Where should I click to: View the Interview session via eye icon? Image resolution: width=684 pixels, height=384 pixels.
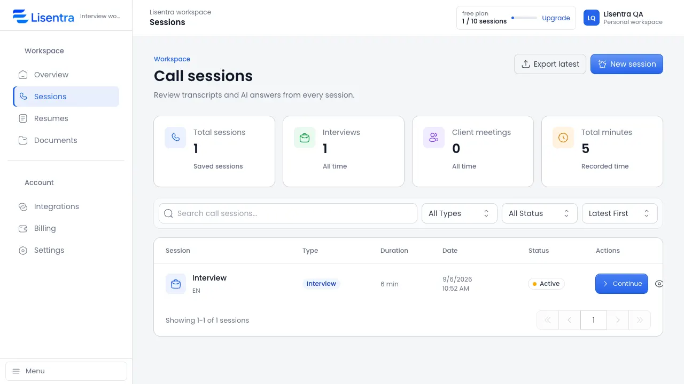[x=659, y=284]
